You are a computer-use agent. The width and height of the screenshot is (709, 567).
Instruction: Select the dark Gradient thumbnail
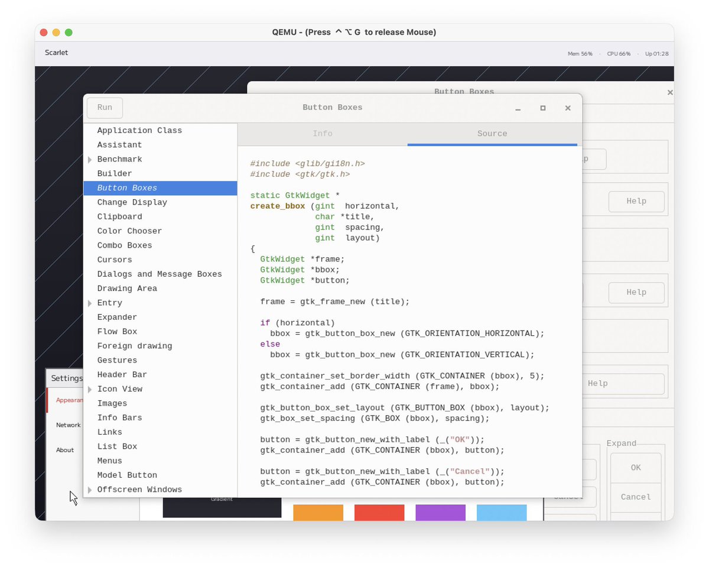click(x=222, y=507)
